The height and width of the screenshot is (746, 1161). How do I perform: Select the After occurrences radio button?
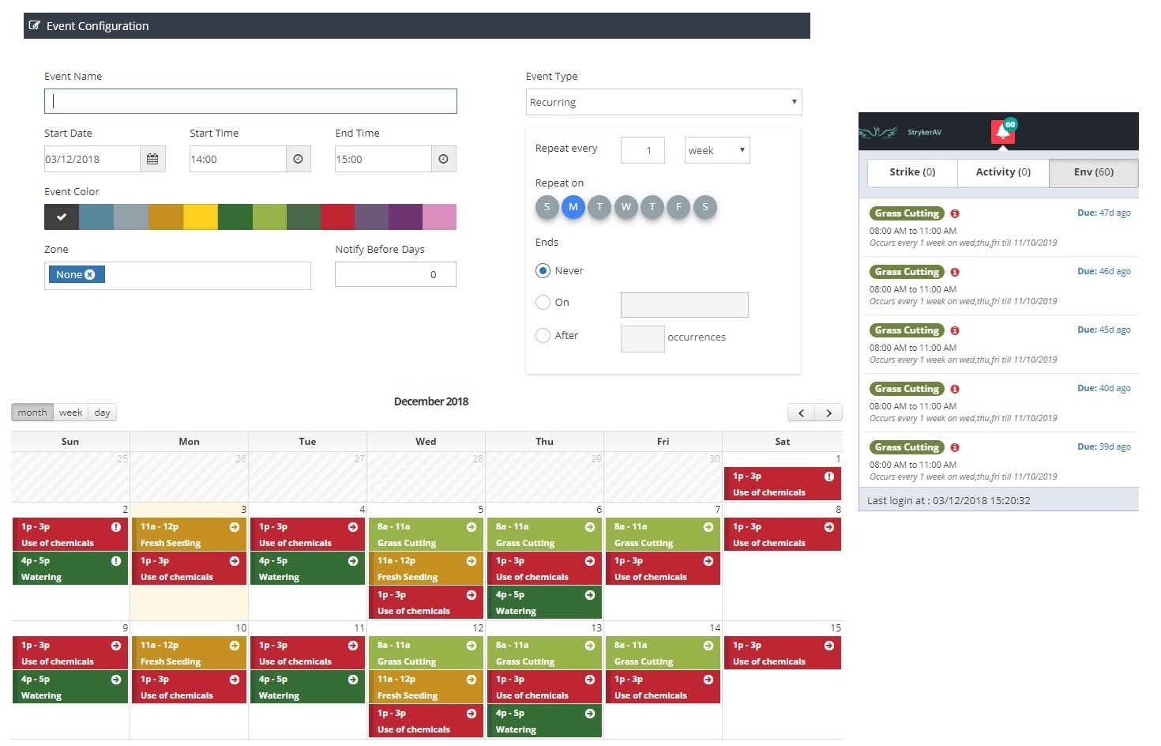click(x=543, y=335)
